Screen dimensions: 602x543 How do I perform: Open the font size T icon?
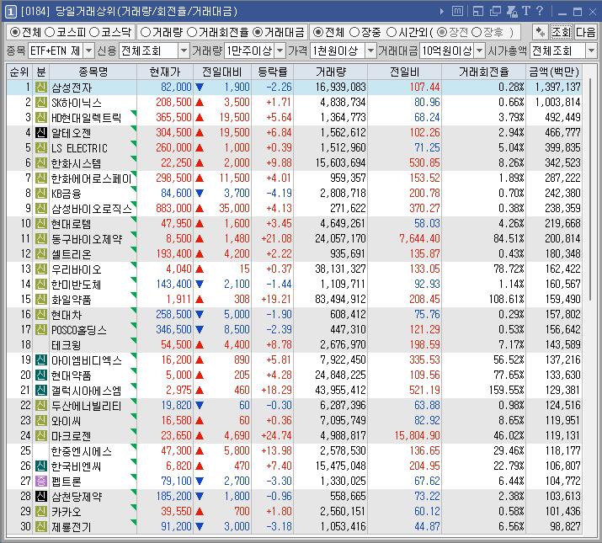click(x=526, y=11)
